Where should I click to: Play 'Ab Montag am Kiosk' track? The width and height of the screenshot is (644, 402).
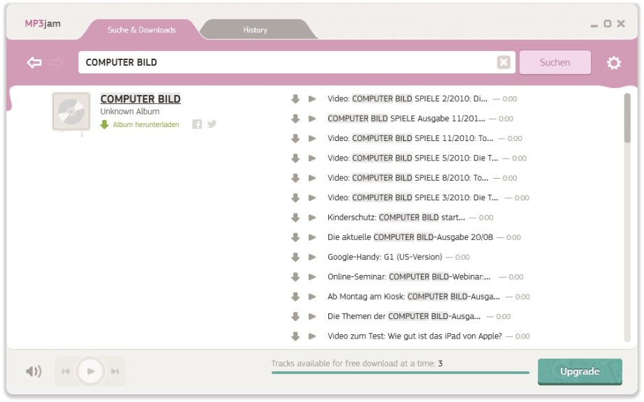312,297
